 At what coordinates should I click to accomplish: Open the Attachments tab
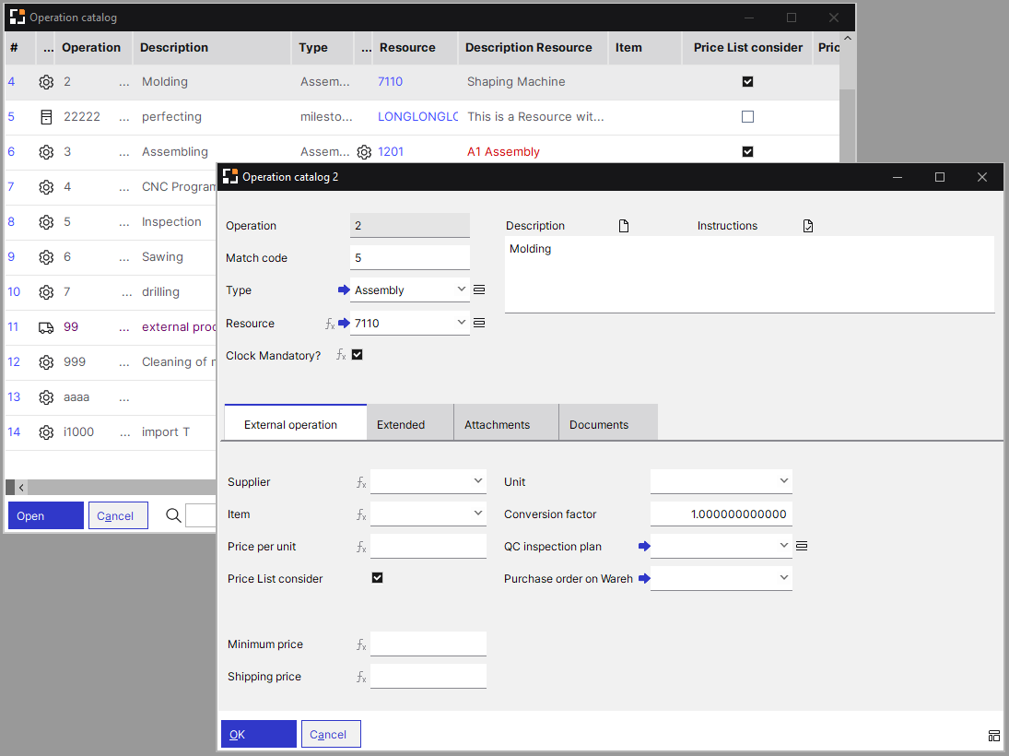click(497, 425)
